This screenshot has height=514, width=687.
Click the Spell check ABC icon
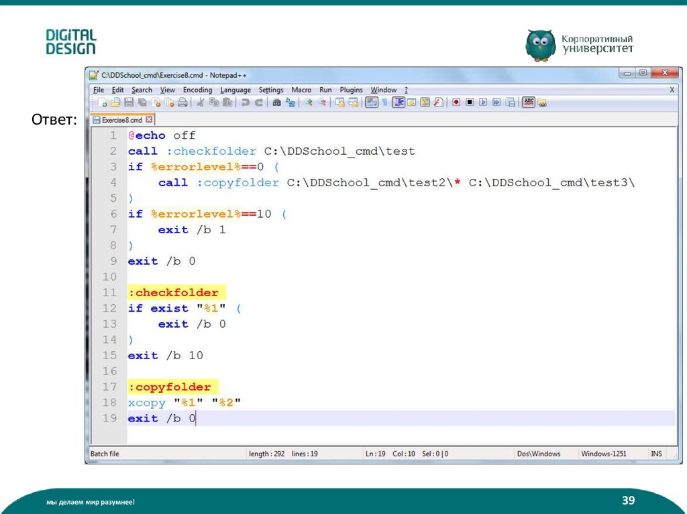(529, 103)
